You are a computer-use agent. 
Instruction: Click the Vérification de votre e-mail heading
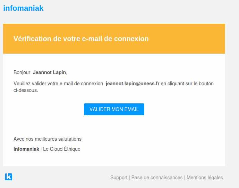pos(81,39)
